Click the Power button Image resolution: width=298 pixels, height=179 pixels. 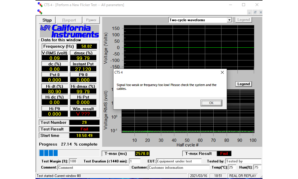click(91, 20)
